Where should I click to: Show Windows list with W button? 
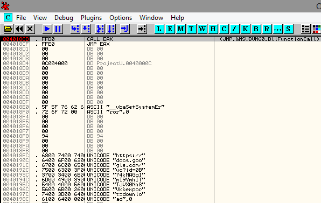click(x=203, y=29)
